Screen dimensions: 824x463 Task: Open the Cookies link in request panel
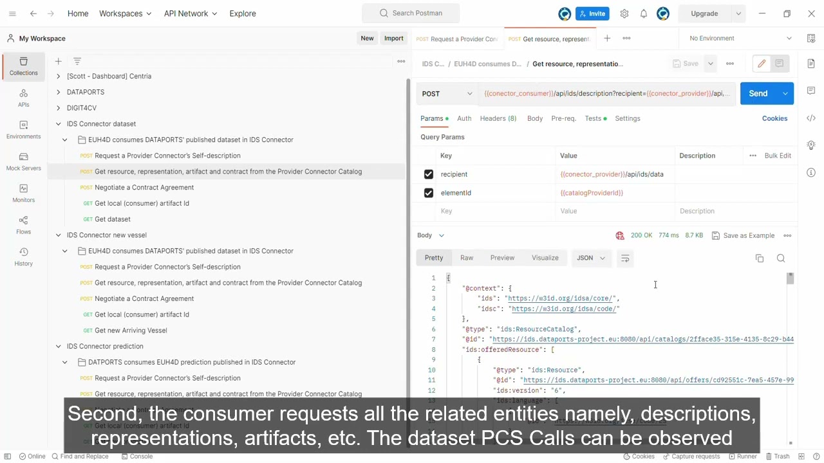775,118
